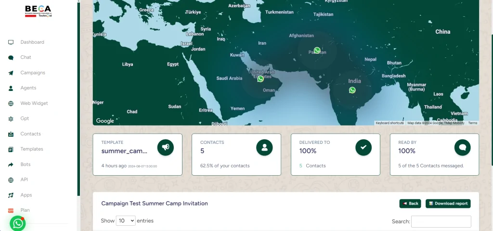Click the Download report button
The width and height of the screenshot is (493, 231).
[x=448, y=204]
